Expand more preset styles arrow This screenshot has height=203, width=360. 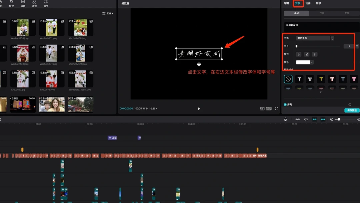tap(321, 92)
